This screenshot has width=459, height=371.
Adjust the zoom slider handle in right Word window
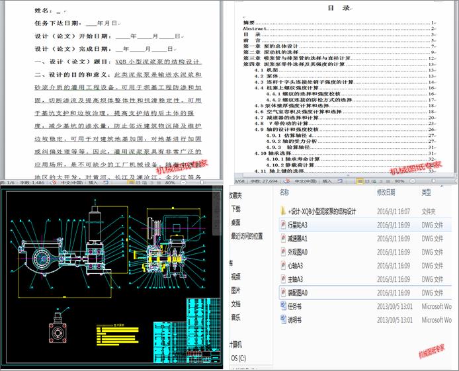(x=433, y=181)
